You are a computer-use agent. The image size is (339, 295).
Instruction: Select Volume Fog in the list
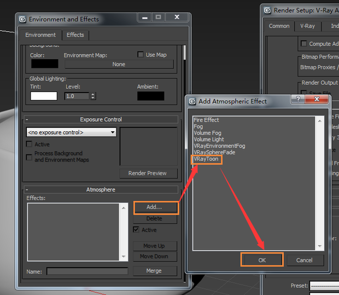click(207, 133)
